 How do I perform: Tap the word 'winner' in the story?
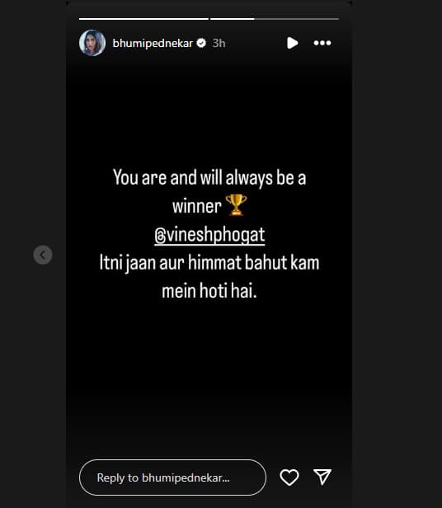click(197, 206)
